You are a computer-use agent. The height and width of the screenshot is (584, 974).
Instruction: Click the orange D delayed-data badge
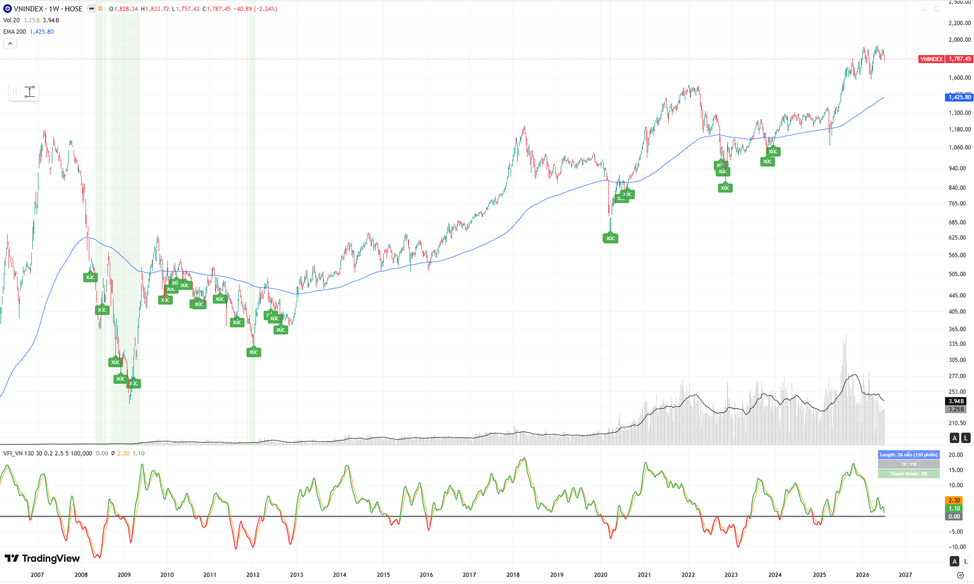coord(100,9)
